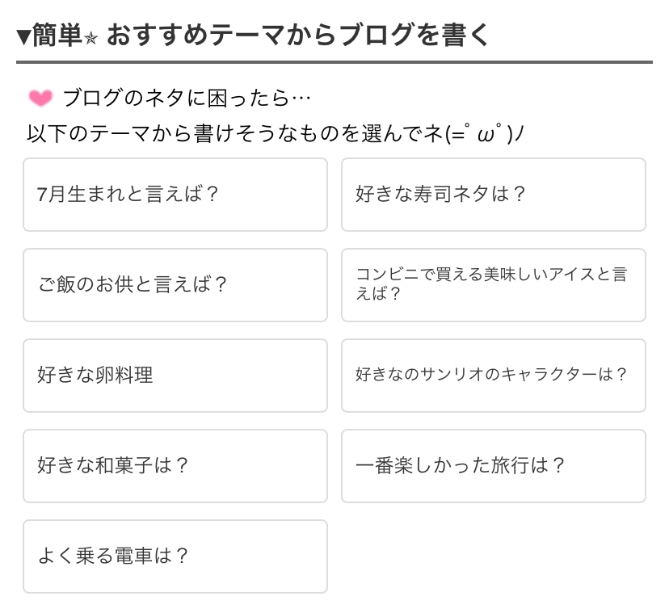669x613 pixels.
Task: Pick the コンビニで買える美味しいアイス theme
Action: tap(493, 285)
